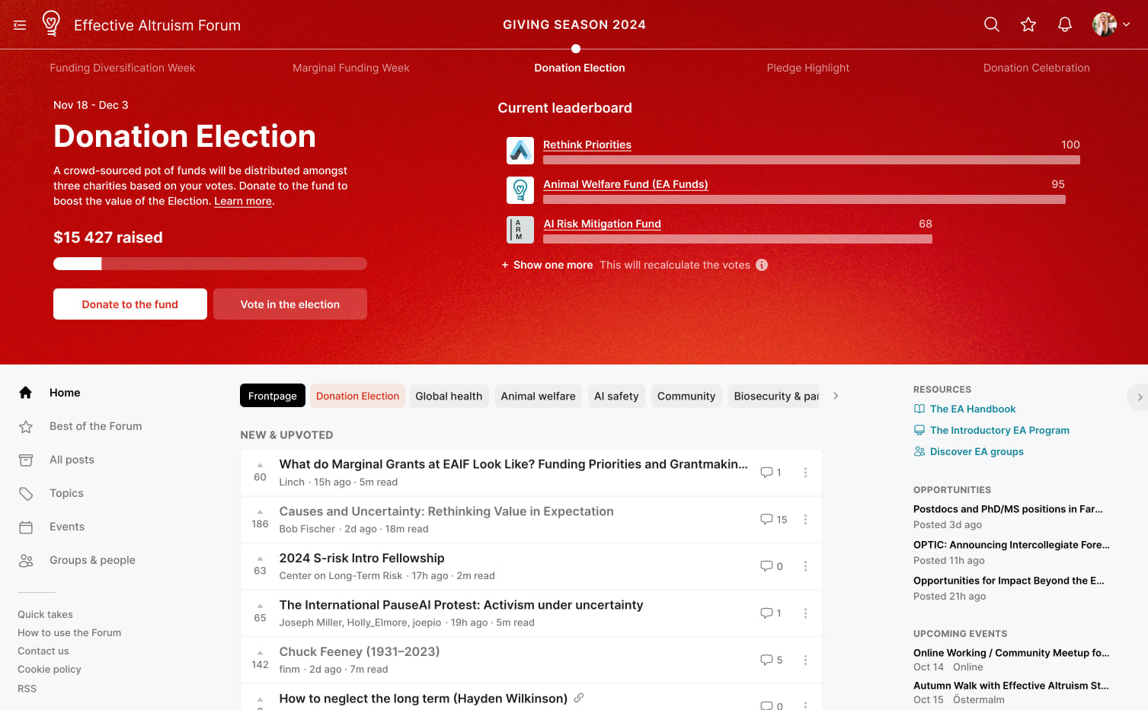Click the Discover EA groups people icon
The width and height of the screenshot is (1148, 710).
pyautogui.click(x=919, y=451)
